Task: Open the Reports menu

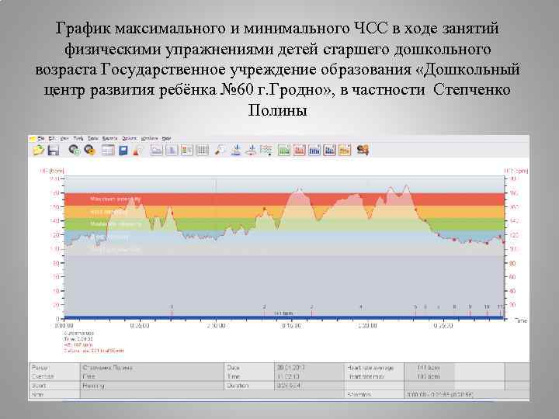Action: pyautogui.click(x=109, y=138)
